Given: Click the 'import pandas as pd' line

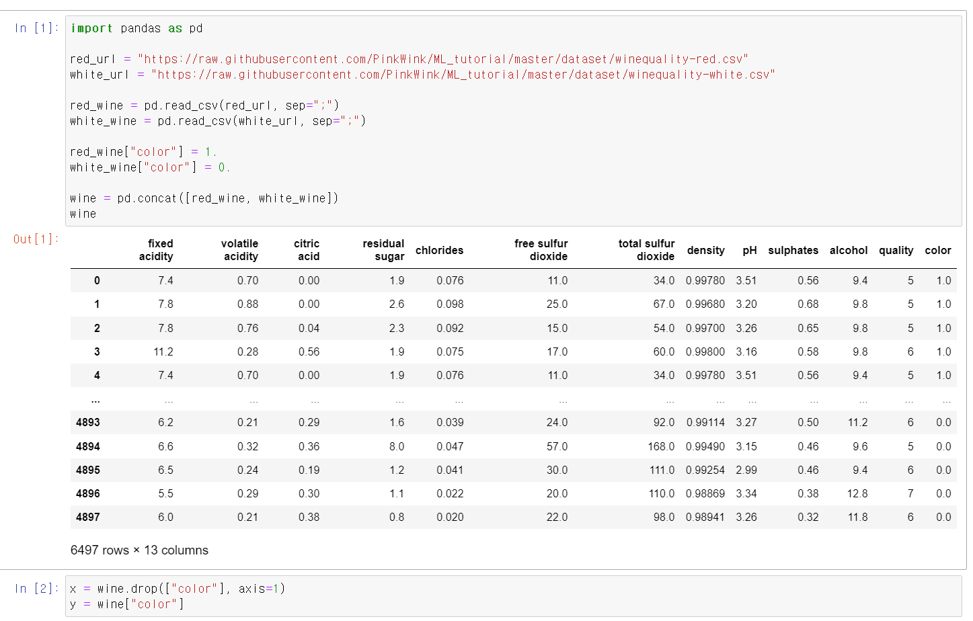Looking at the screenshot, I should 137,28.
